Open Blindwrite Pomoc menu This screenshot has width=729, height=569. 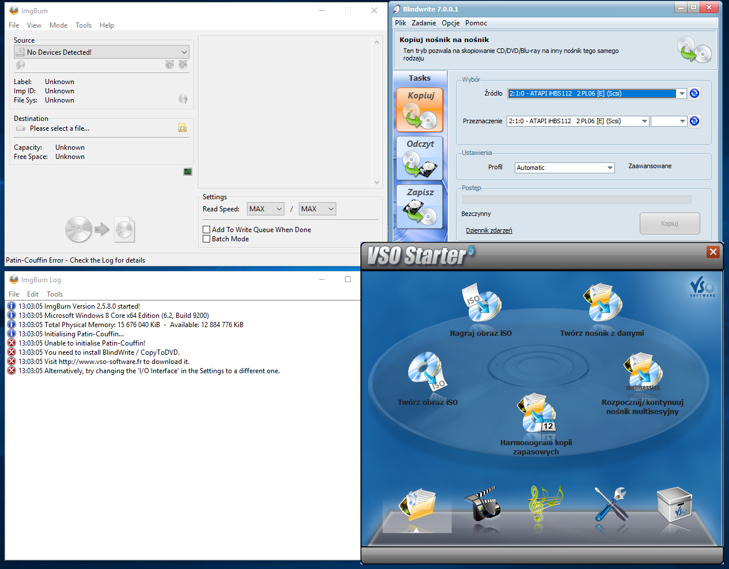click(x=476, y=23)
